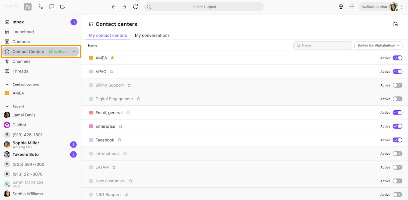Open the phone call dialer icon

click(41, 7)
